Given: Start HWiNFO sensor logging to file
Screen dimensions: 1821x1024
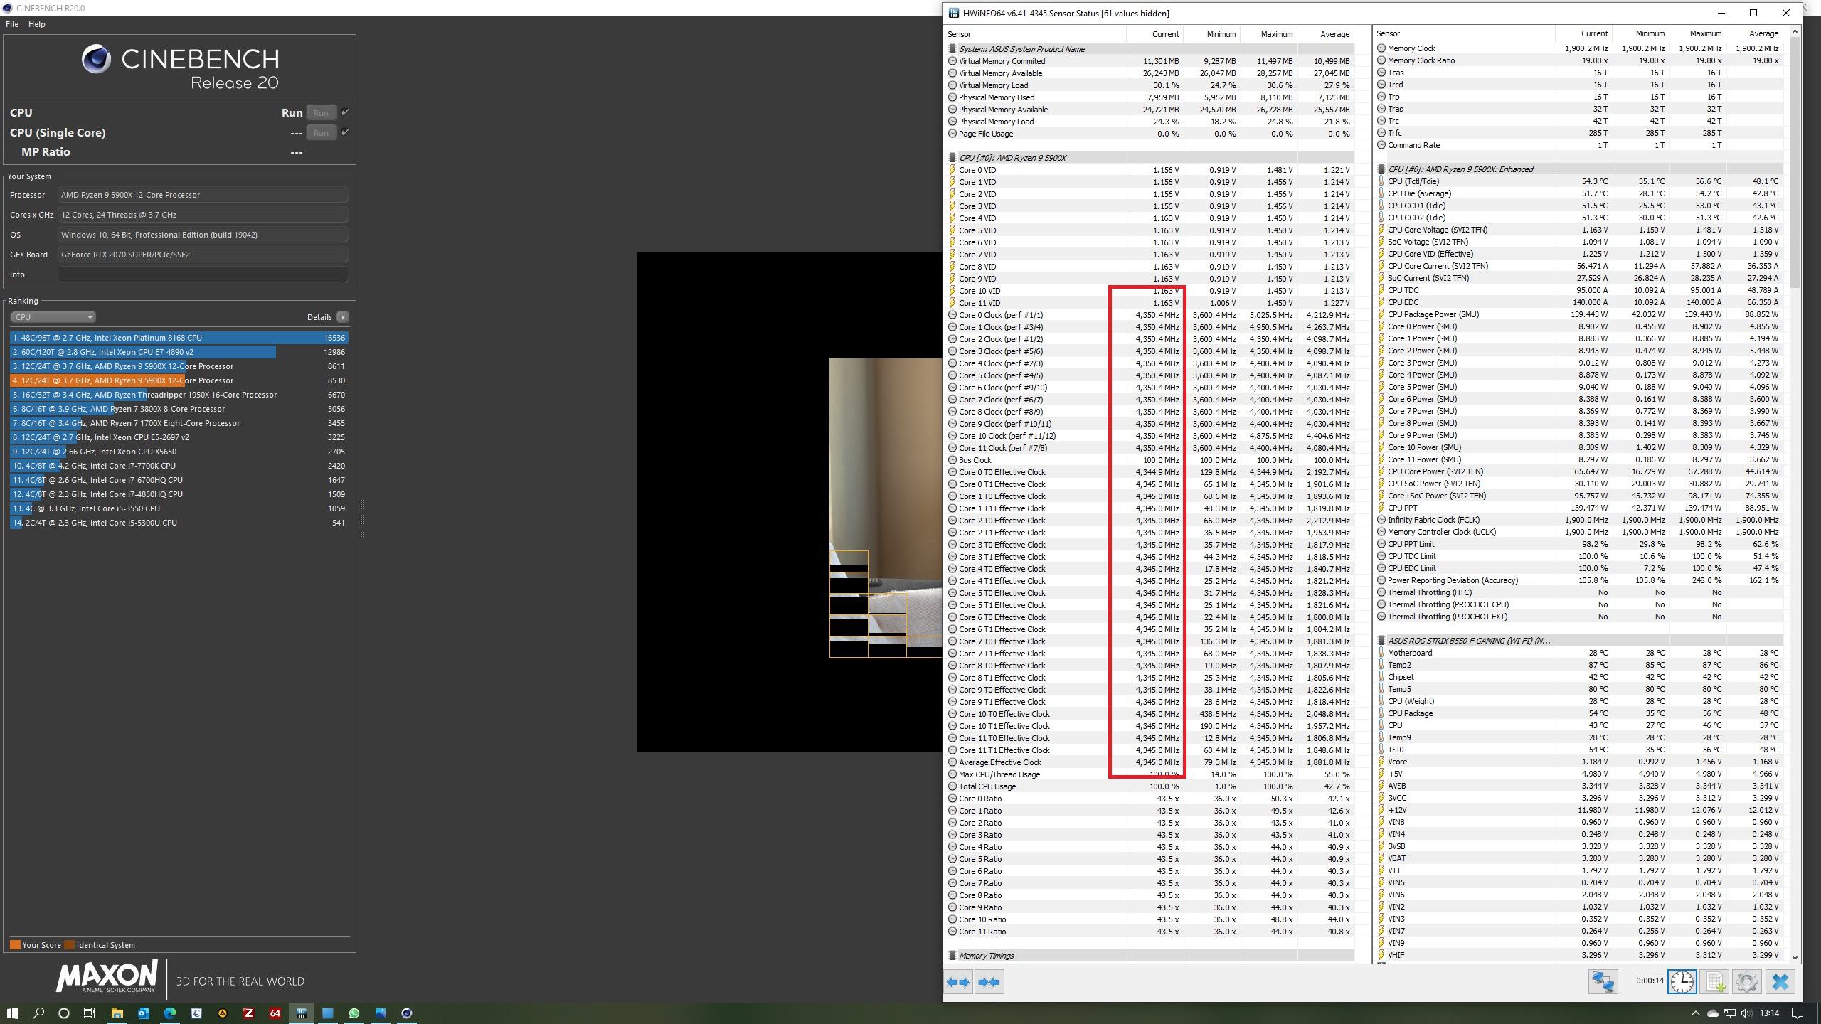Looking at the screenshot, I should tap(1714, 982).
